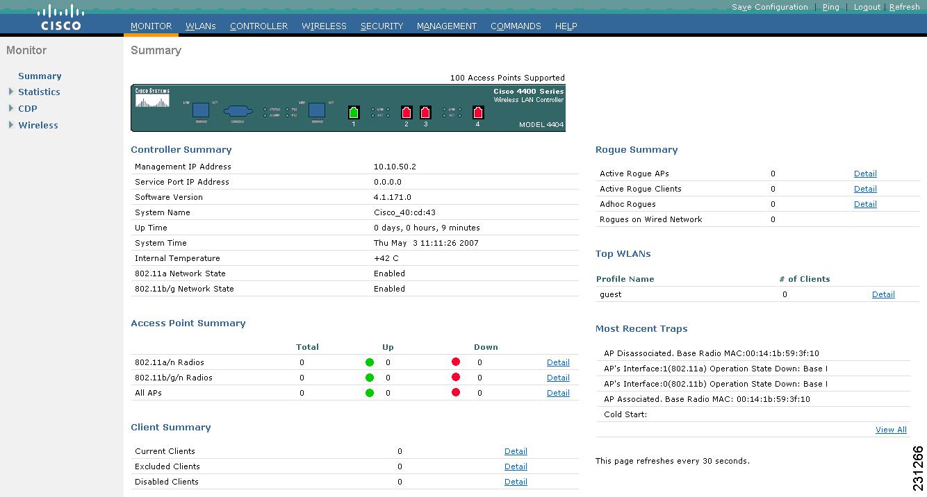Click the Refresh link in the header
Image resolution: width=927 pixels, height=497 pixels.
[x=904, y=7]
